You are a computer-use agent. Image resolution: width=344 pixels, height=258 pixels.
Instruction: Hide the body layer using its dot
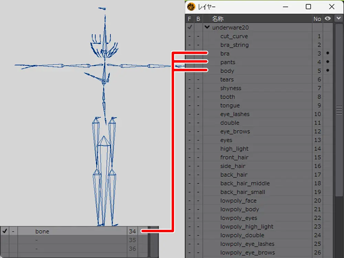click(x=328, y=71)
